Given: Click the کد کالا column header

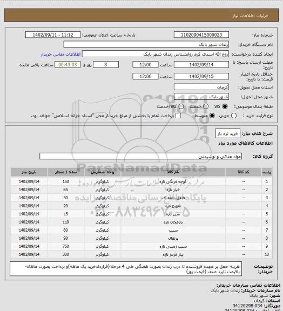Looking at the screenshot, I should 244,172.
